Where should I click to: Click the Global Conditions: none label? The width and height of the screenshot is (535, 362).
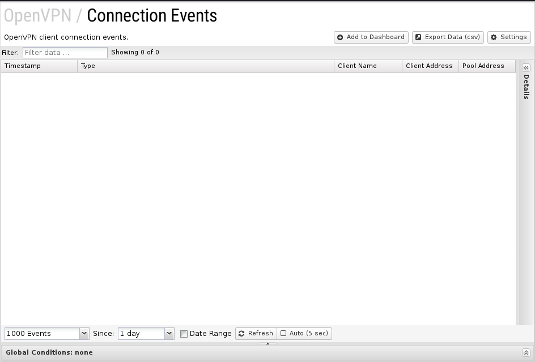click(49, 352)
